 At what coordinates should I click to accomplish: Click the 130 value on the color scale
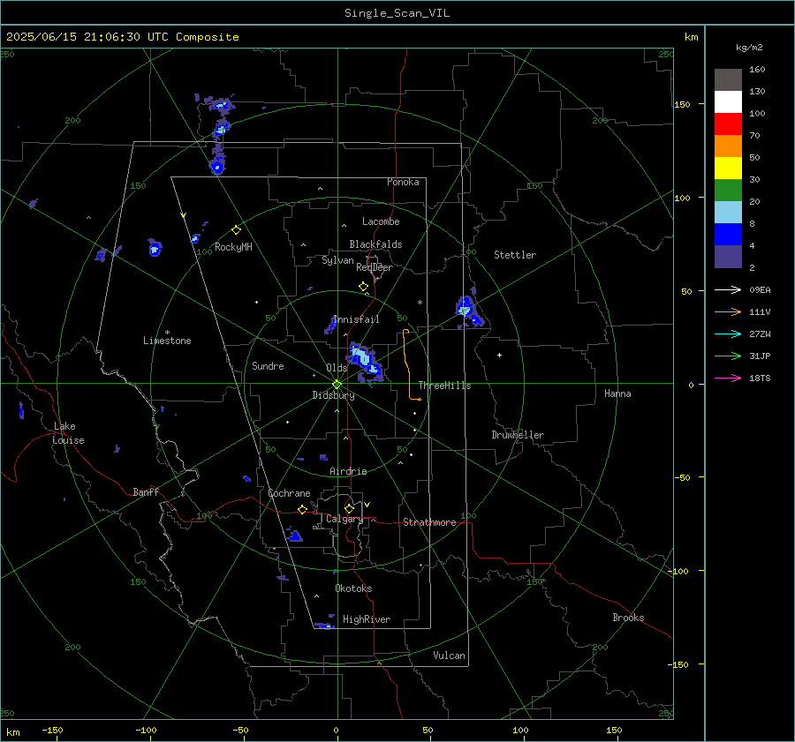point(757,91)
